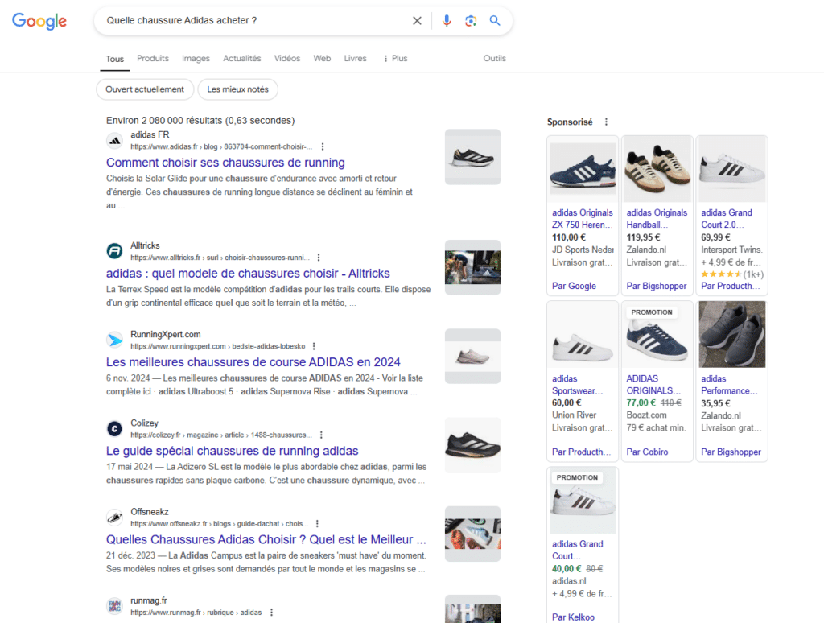Viewport: 824px width, 623px height.
Task: Switch to the Produits tab
Action: [x=153, y=59]
